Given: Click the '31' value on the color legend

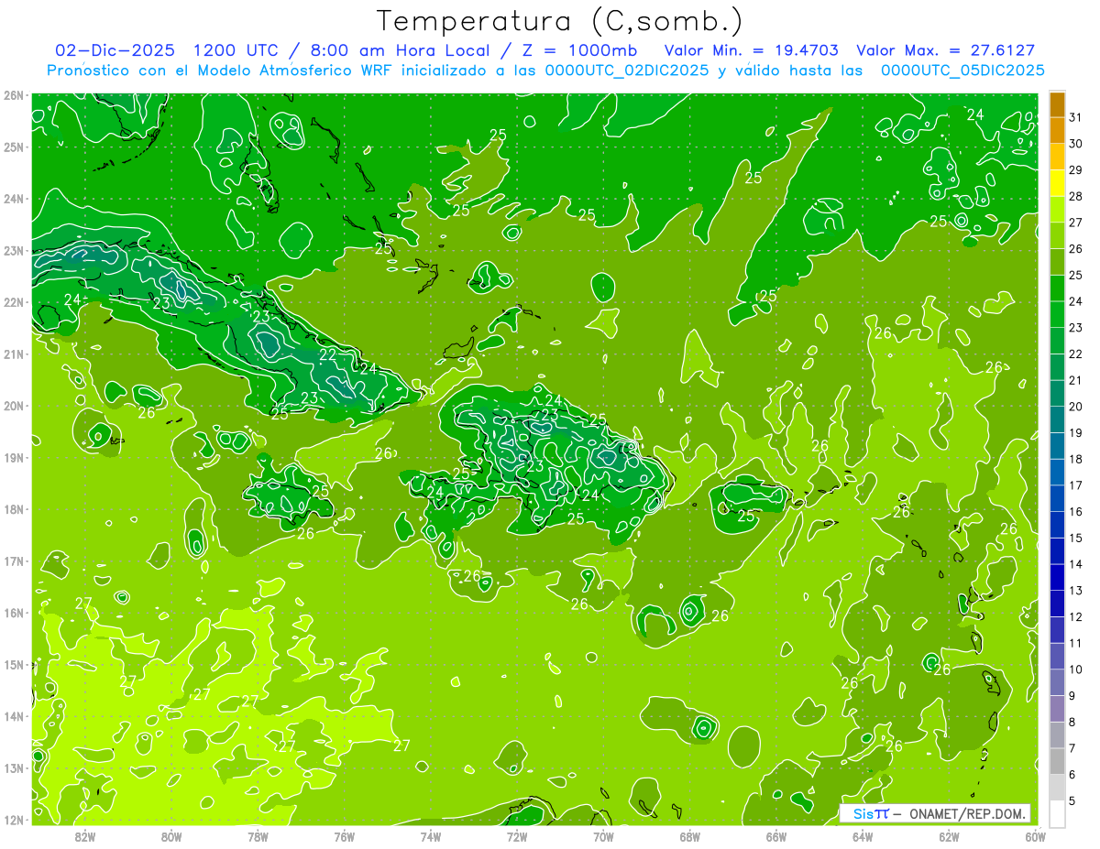Looking at the screenshot, I should (x=1076, y=116).
